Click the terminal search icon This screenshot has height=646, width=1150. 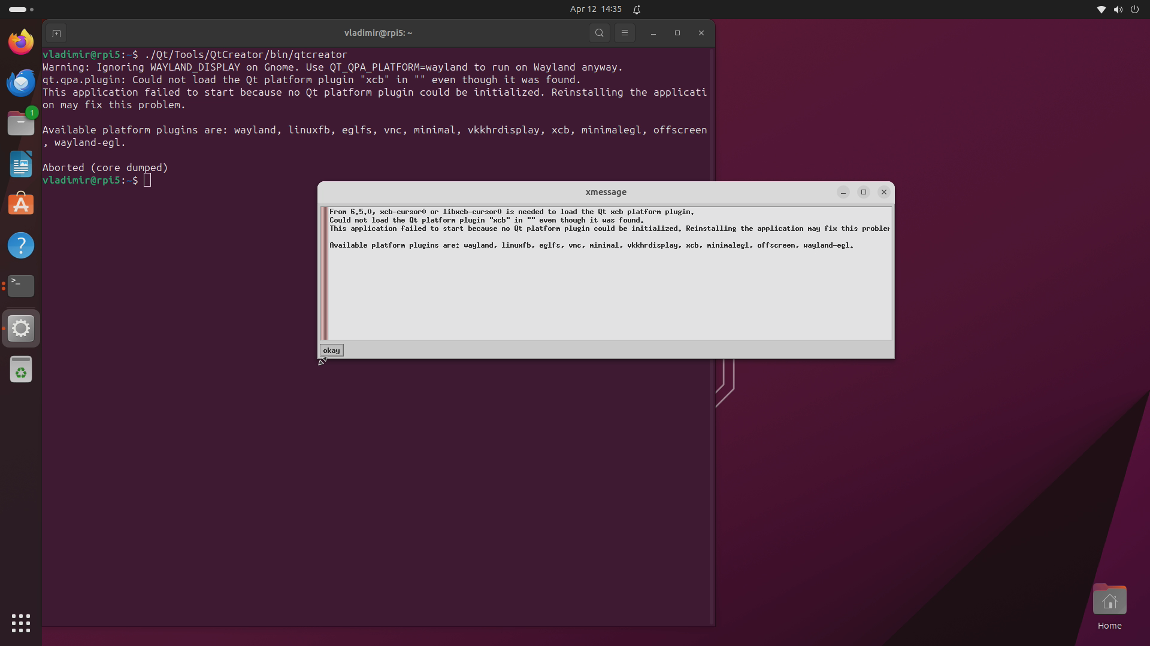click(600, 33)
